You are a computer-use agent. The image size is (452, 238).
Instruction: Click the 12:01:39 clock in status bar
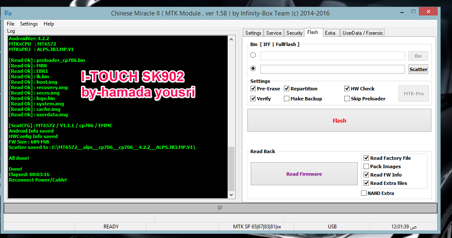(x=403, y=227)
